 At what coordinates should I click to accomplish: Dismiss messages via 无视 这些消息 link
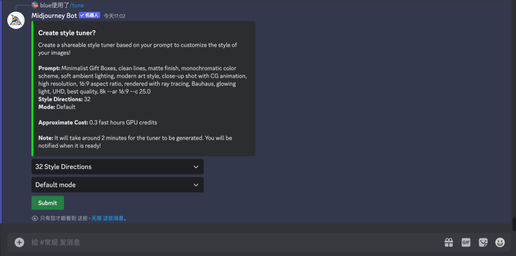coord(107,218)
